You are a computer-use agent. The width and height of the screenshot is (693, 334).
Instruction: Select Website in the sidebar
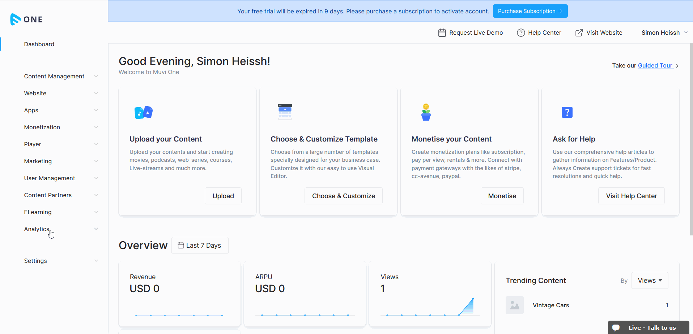point(35,93)
